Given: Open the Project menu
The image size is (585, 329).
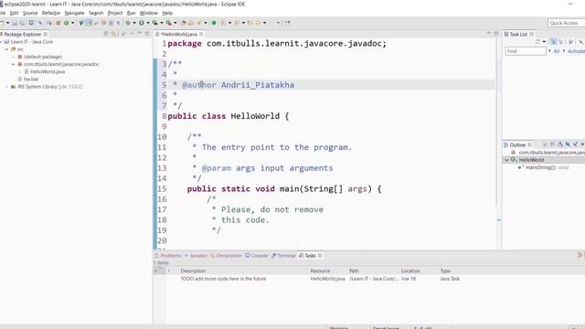Looking at the screenshot, I should (x=115, y=13).
